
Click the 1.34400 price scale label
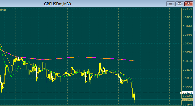click(x=187, y=35)
